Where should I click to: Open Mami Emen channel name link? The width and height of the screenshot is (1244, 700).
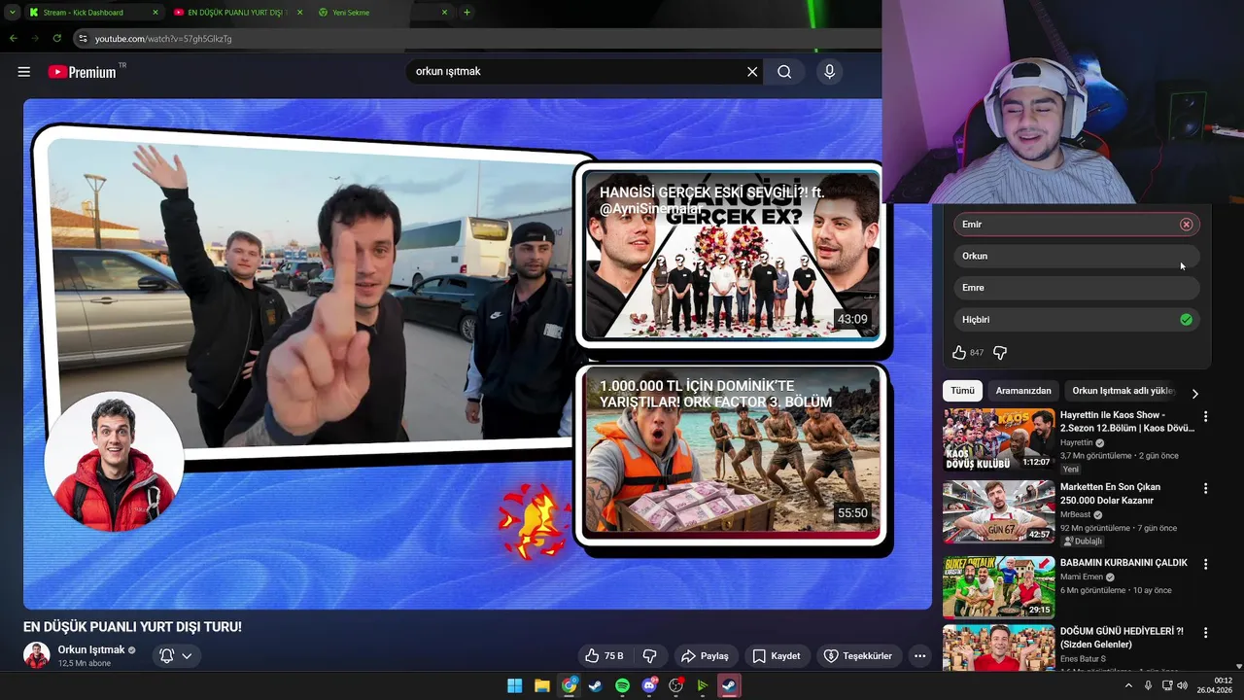pos(1083,577)
